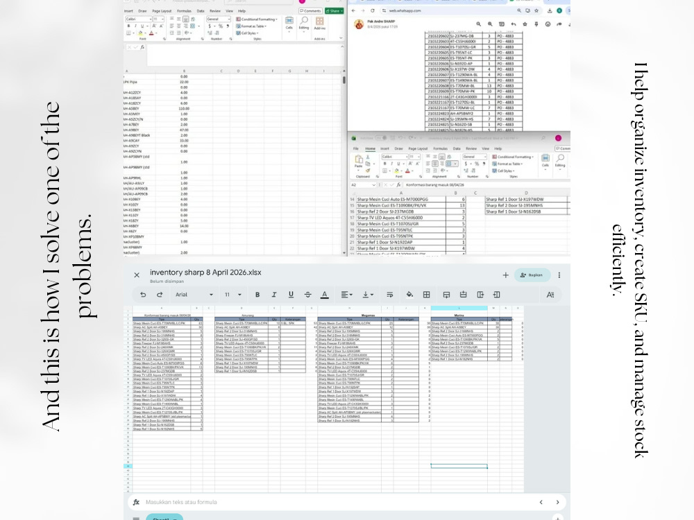This screenshot has height=520, width=694.
Task: Open Cell Styles in left Excel
Action: (x=247, y=33)
